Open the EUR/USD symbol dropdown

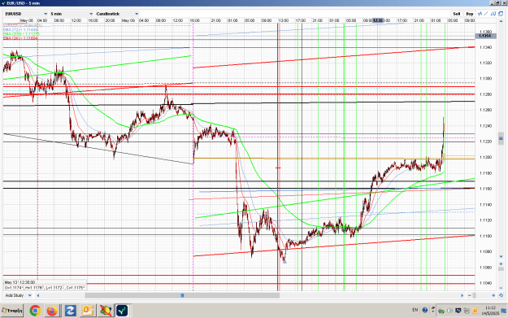coord(26,14)
